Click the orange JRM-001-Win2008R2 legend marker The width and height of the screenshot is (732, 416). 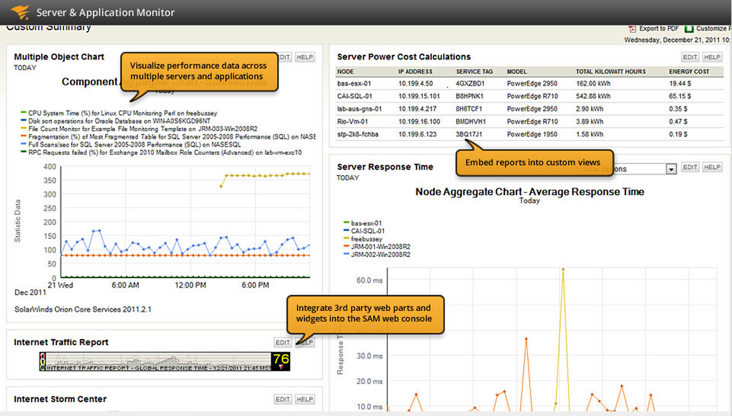(x=346, y=246)
